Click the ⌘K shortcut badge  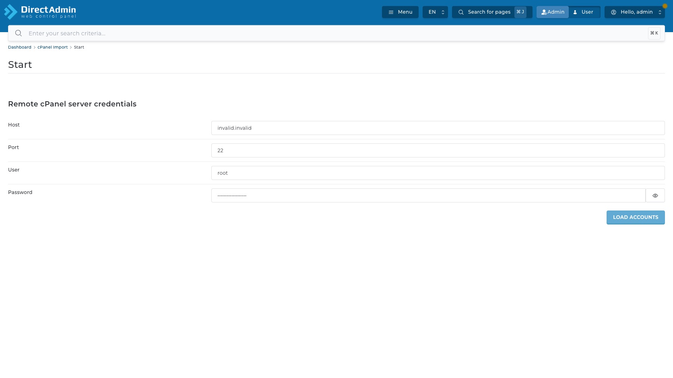coord(654,33)
